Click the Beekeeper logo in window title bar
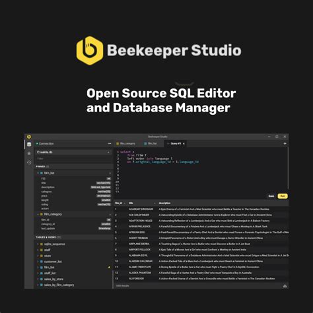This screenshot has width=313, height=313. 29,137
